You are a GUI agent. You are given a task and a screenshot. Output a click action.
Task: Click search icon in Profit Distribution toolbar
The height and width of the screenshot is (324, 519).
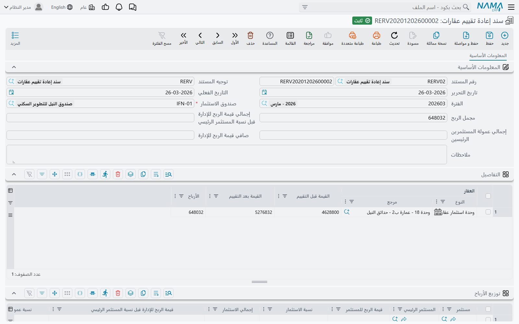[x=168, y=293]
